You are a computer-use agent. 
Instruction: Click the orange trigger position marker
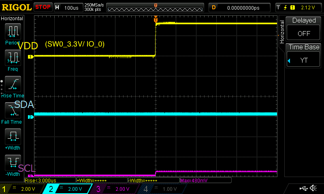click(156, 19)
